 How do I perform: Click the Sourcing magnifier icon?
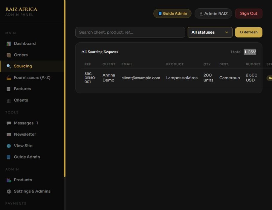tap(9, 66)
